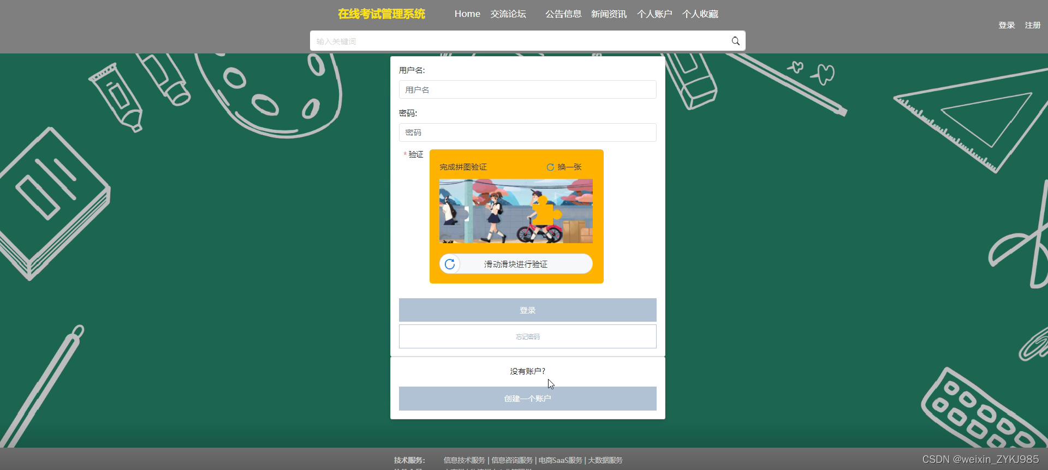Click the circular slider handle for puzzle verification
This screenshot has width=1048, height=470.
coord(450,264)
